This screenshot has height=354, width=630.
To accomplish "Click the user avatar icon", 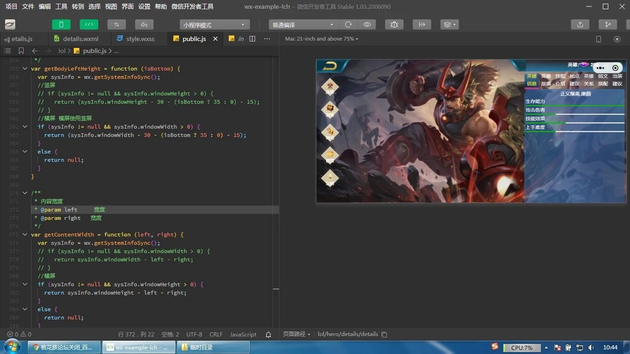I will pyautogui.click(x=10, y=24).
